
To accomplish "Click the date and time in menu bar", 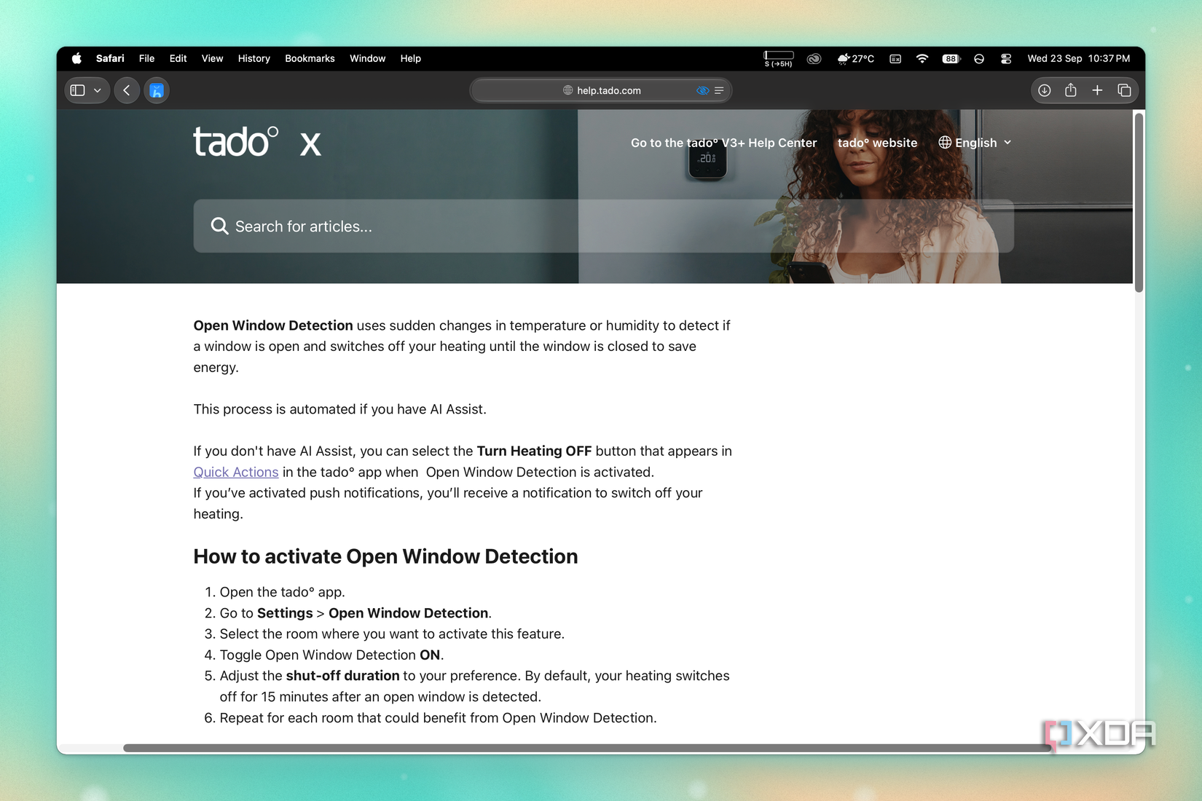I will (x=1078, y=58).
